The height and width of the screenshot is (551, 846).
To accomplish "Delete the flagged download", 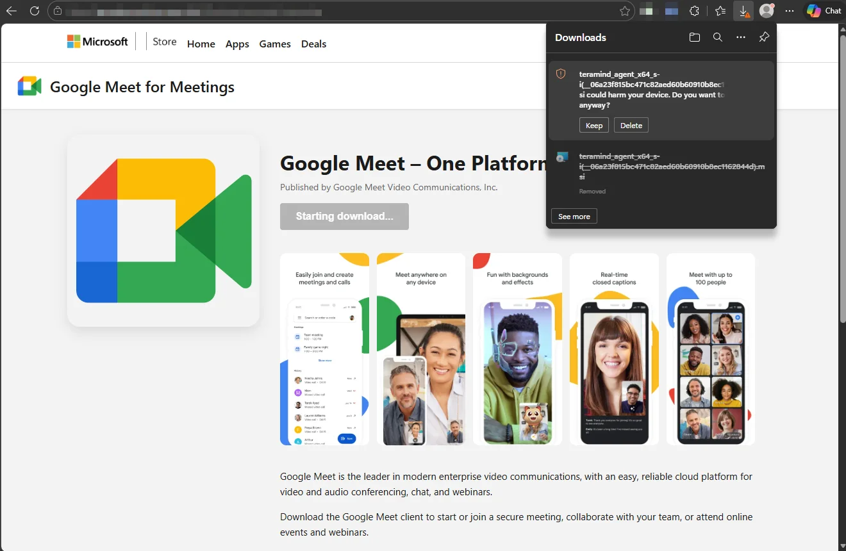I will coord(631,125).
